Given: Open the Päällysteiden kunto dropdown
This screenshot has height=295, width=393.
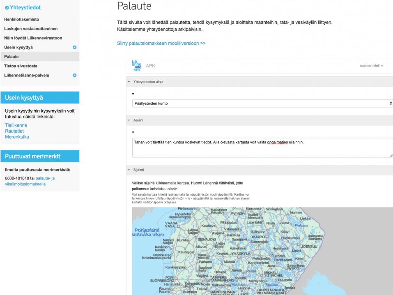Looking at the screenshot, I should [x=262, y=103].
